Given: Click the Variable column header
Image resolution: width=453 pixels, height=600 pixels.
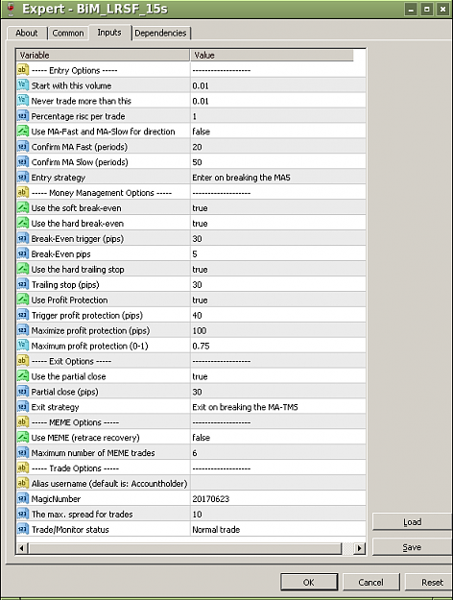Looking at the screenshot, I should tap(103, 55).
